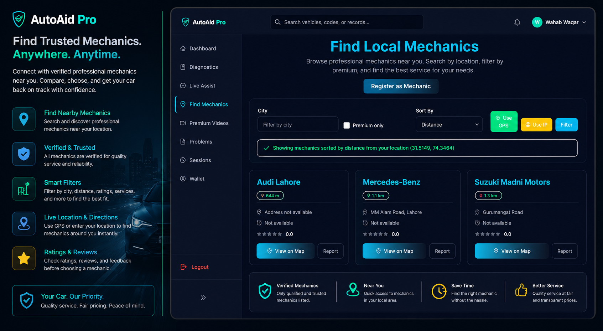Click the W avatar for Wahab Waqar
603x331 pixels.
pos(537,22)
